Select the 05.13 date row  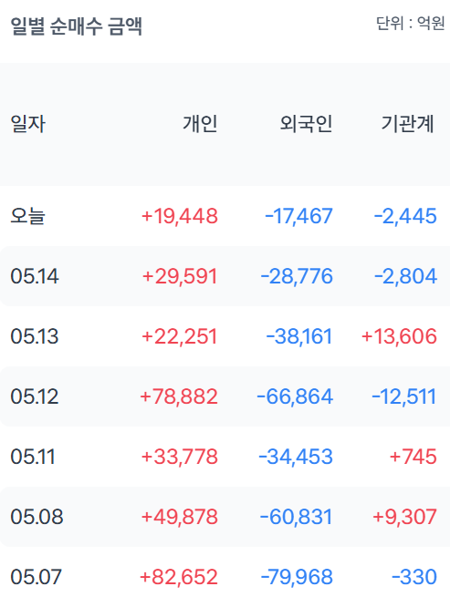pyautogui.click(x=225, y=336)
